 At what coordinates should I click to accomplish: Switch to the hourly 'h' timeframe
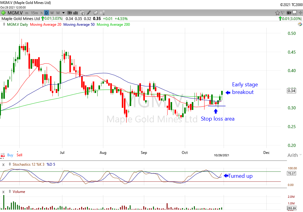pos(42,13)
